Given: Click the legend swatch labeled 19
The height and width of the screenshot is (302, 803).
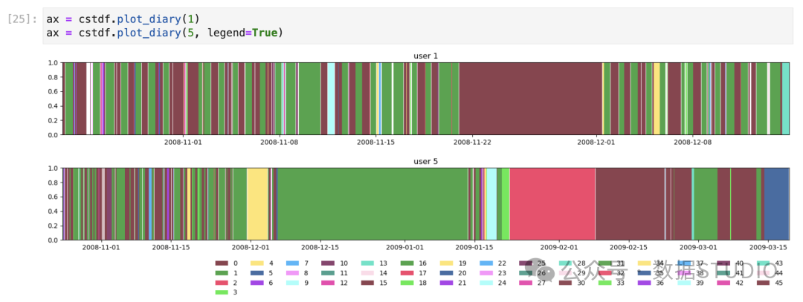Looking at the screenshot, I should tap(446, 263).
